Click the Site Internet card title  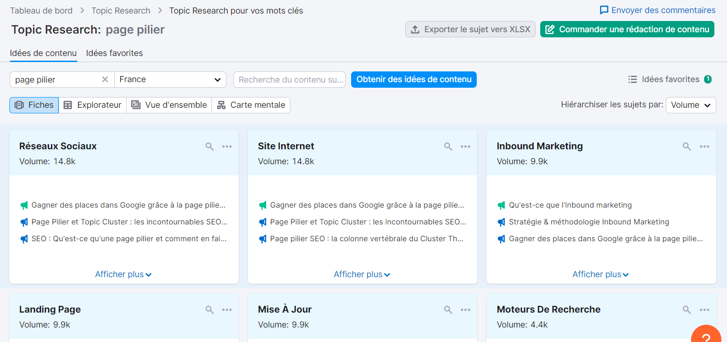pyautogui.click(x=286, y=146)
